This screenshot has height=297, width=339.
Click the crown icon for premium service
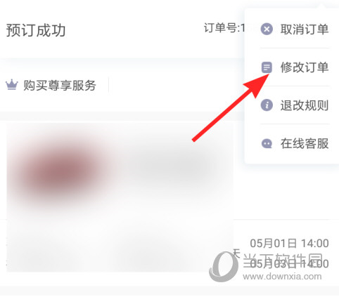point(12,85)
